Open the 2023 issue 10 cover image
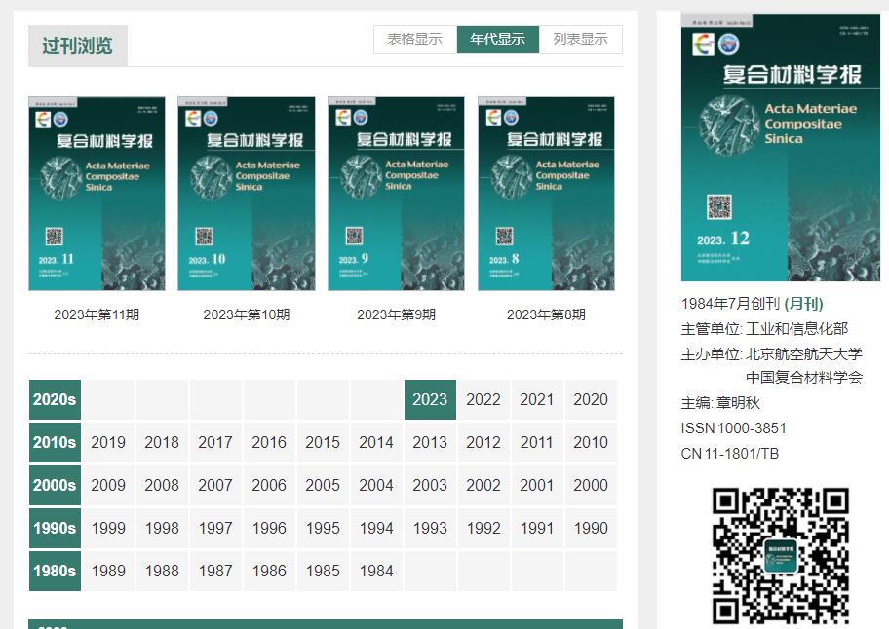889x629 pixels. coord(246,194)
